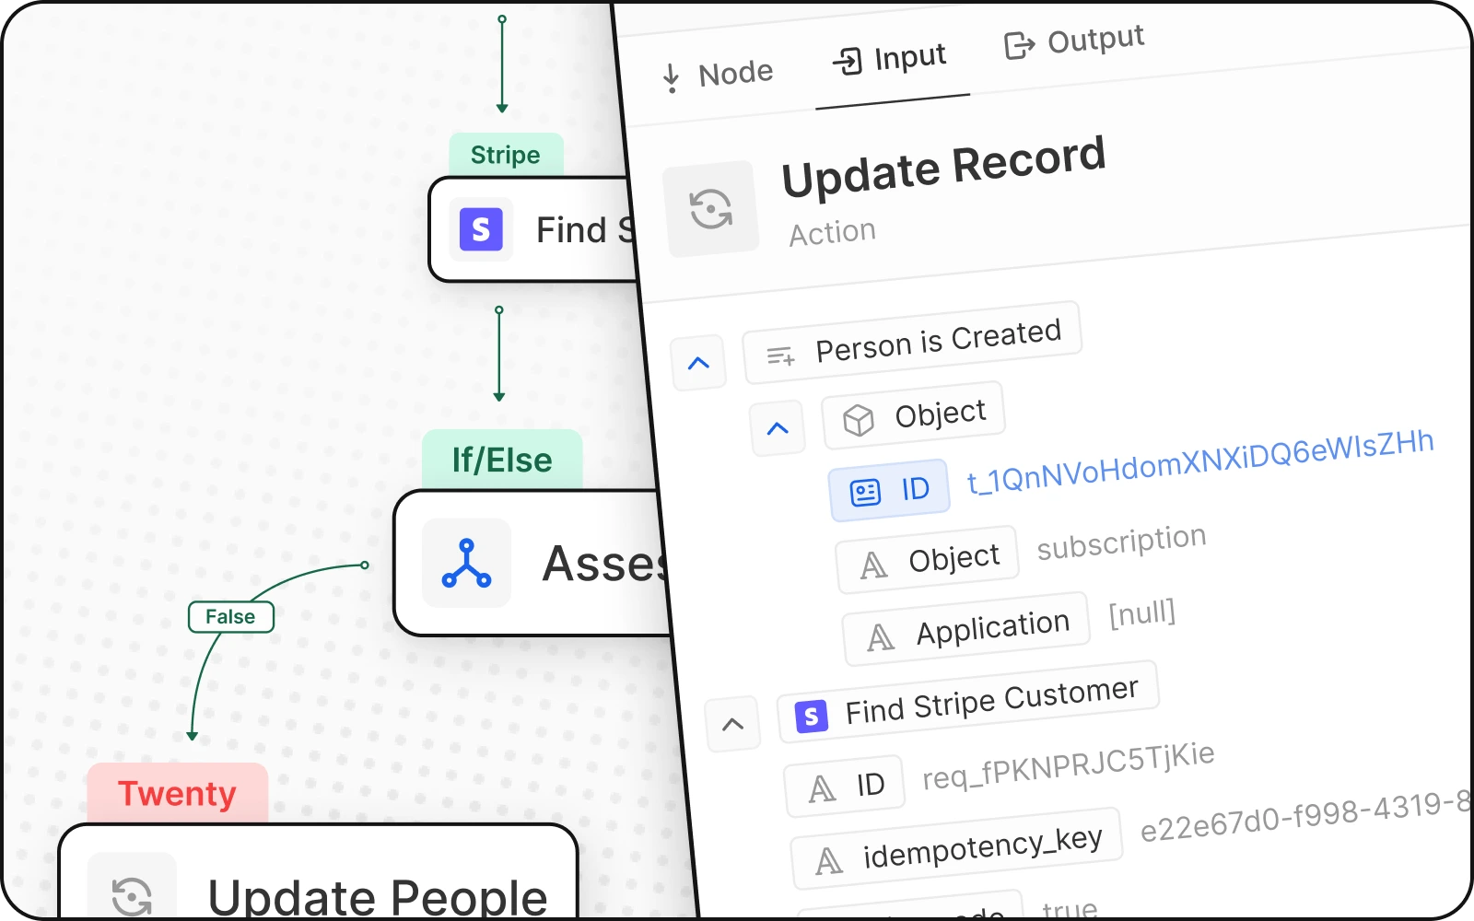Image resolution: width=1474 pixels, height=921 pixels.
Task: Select the Input tab
Action: 890,59
